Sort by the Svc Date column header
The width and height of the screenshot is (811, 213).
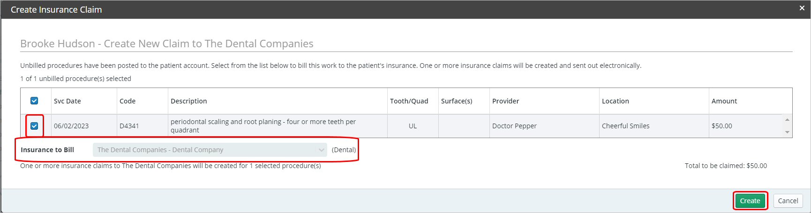68,101
